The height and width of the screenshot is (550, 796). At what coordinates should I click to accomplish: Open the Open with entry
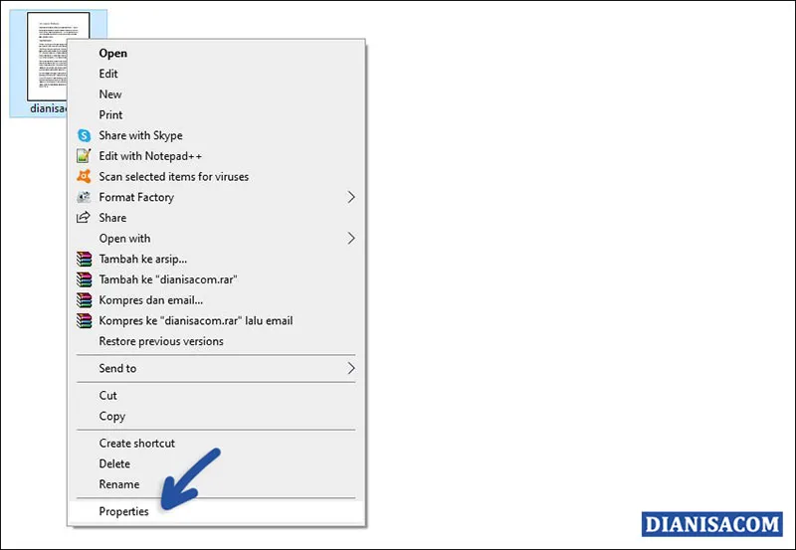pos(216,238)
